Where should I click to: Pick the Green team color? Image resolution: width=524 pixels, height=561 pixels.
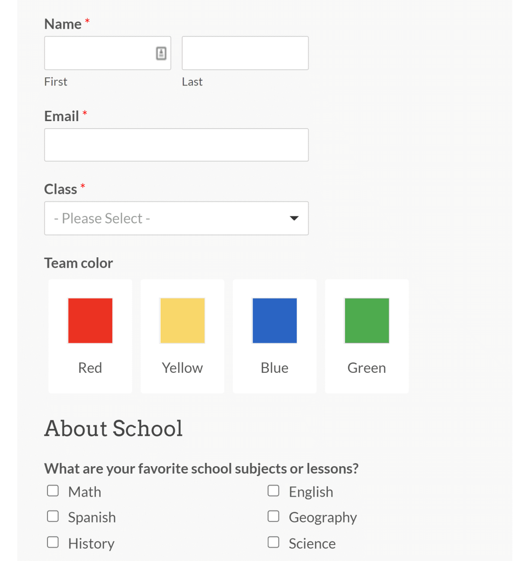[x=367, y=320]
